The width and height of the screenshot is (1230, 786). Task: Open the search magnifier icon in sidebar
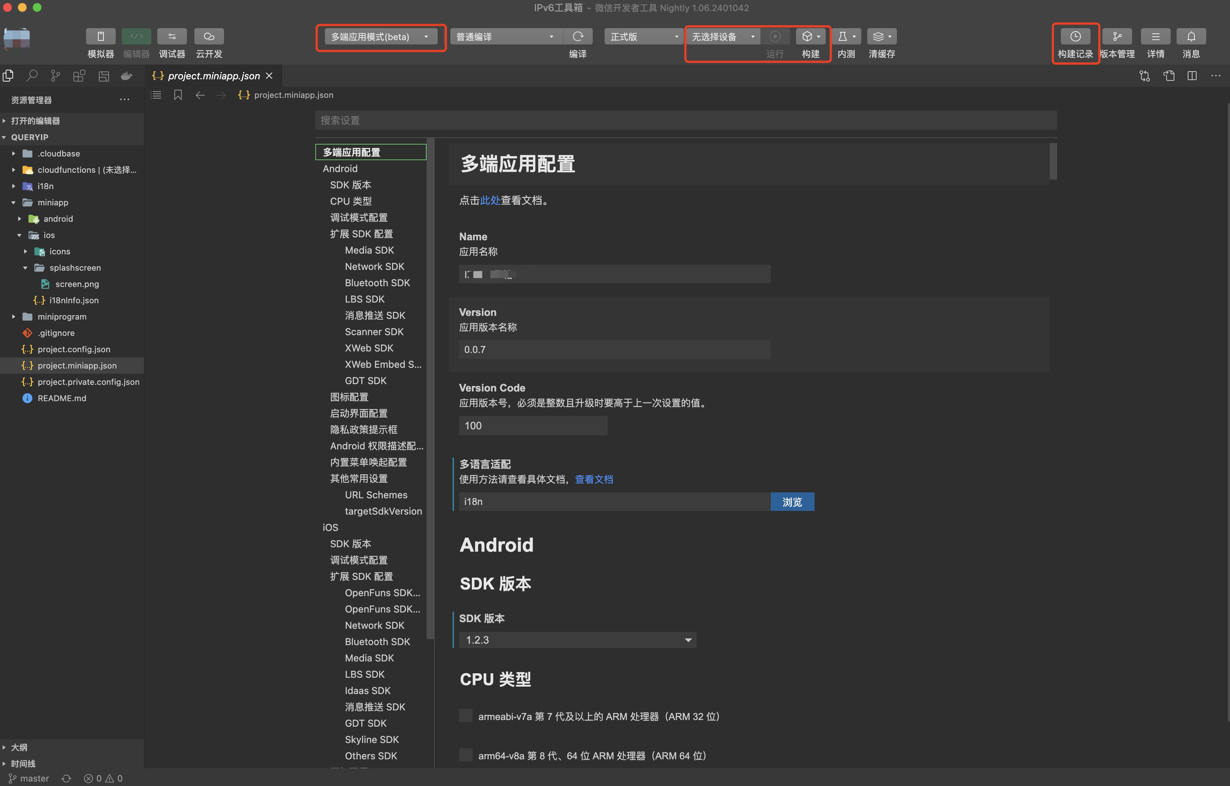tap(32, 76)
